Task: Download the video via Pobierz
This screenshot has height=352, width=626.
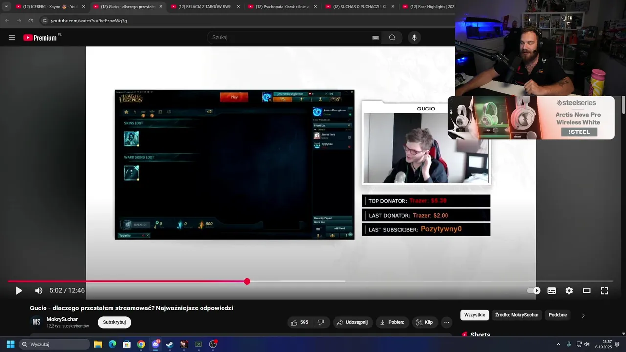Action: pos(393,322)
